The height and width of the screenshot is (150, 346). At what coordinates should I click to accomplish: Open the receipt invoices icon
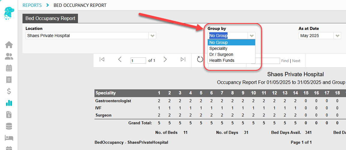[x=9, y=79]
